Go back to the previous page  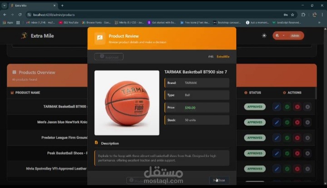coord(5,15)
